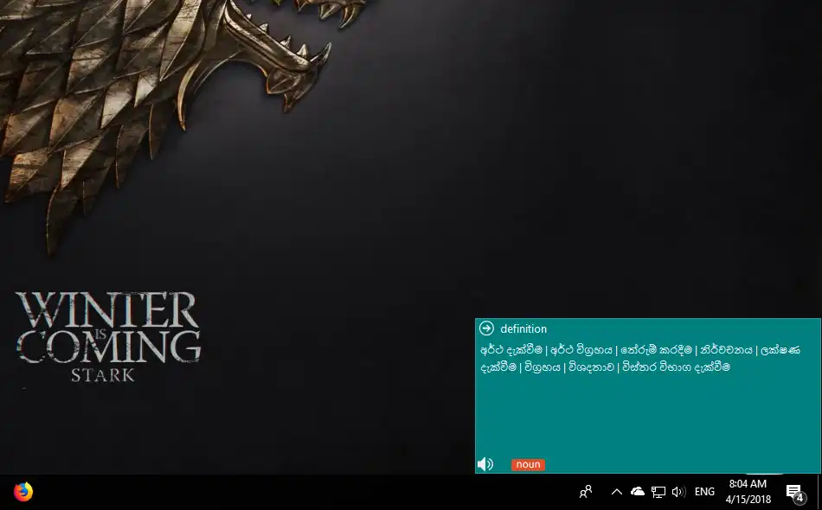
Task: Open the OneDrive cloud tray icon
Action: click(x=638, y=492)
